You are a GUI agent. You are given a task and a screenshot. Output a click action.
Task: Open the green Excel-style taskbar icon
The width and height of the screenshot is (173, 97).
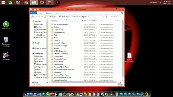coord(10,2)
